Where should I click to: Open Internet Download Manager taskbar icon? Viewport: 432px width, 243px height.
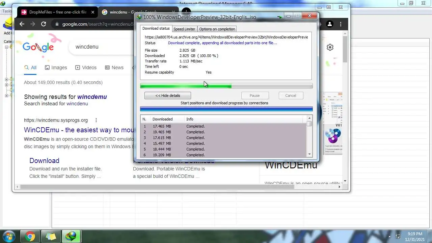pos(71,236)
